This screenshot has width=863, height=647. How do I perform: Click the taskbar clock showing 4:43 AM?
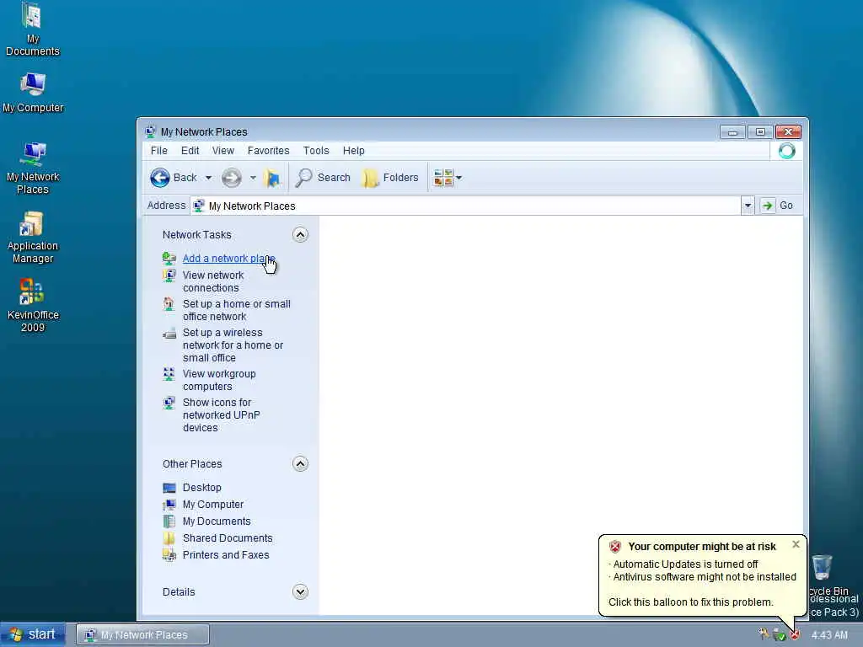pyautogui.click(x=829, y=635)
